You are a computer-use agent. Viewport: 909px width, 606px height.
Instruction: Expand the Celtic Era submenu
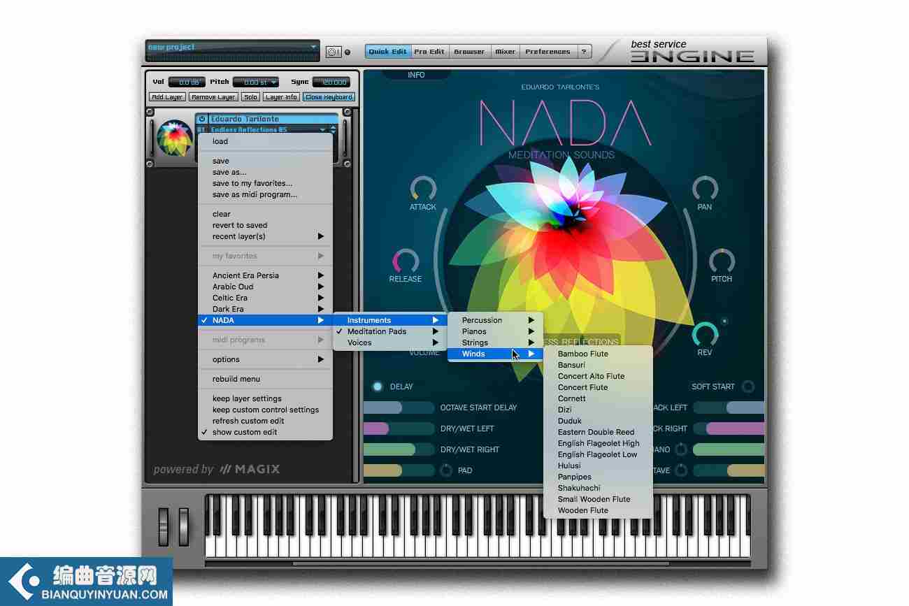coord(265,298)
